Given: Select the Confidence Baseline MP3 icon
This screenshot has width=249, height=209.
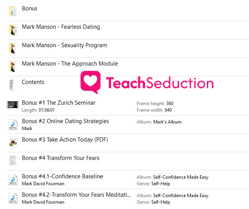Looking at the screenshot, I should [13, 179].
